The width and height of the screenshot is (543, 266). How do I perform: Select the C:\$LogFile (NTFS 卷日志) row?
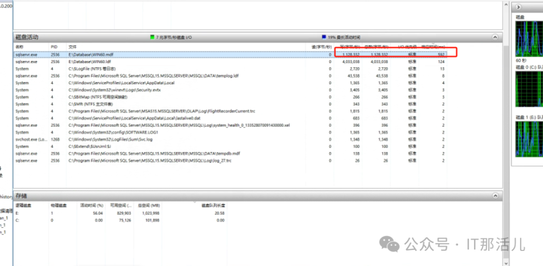(231, 69)
